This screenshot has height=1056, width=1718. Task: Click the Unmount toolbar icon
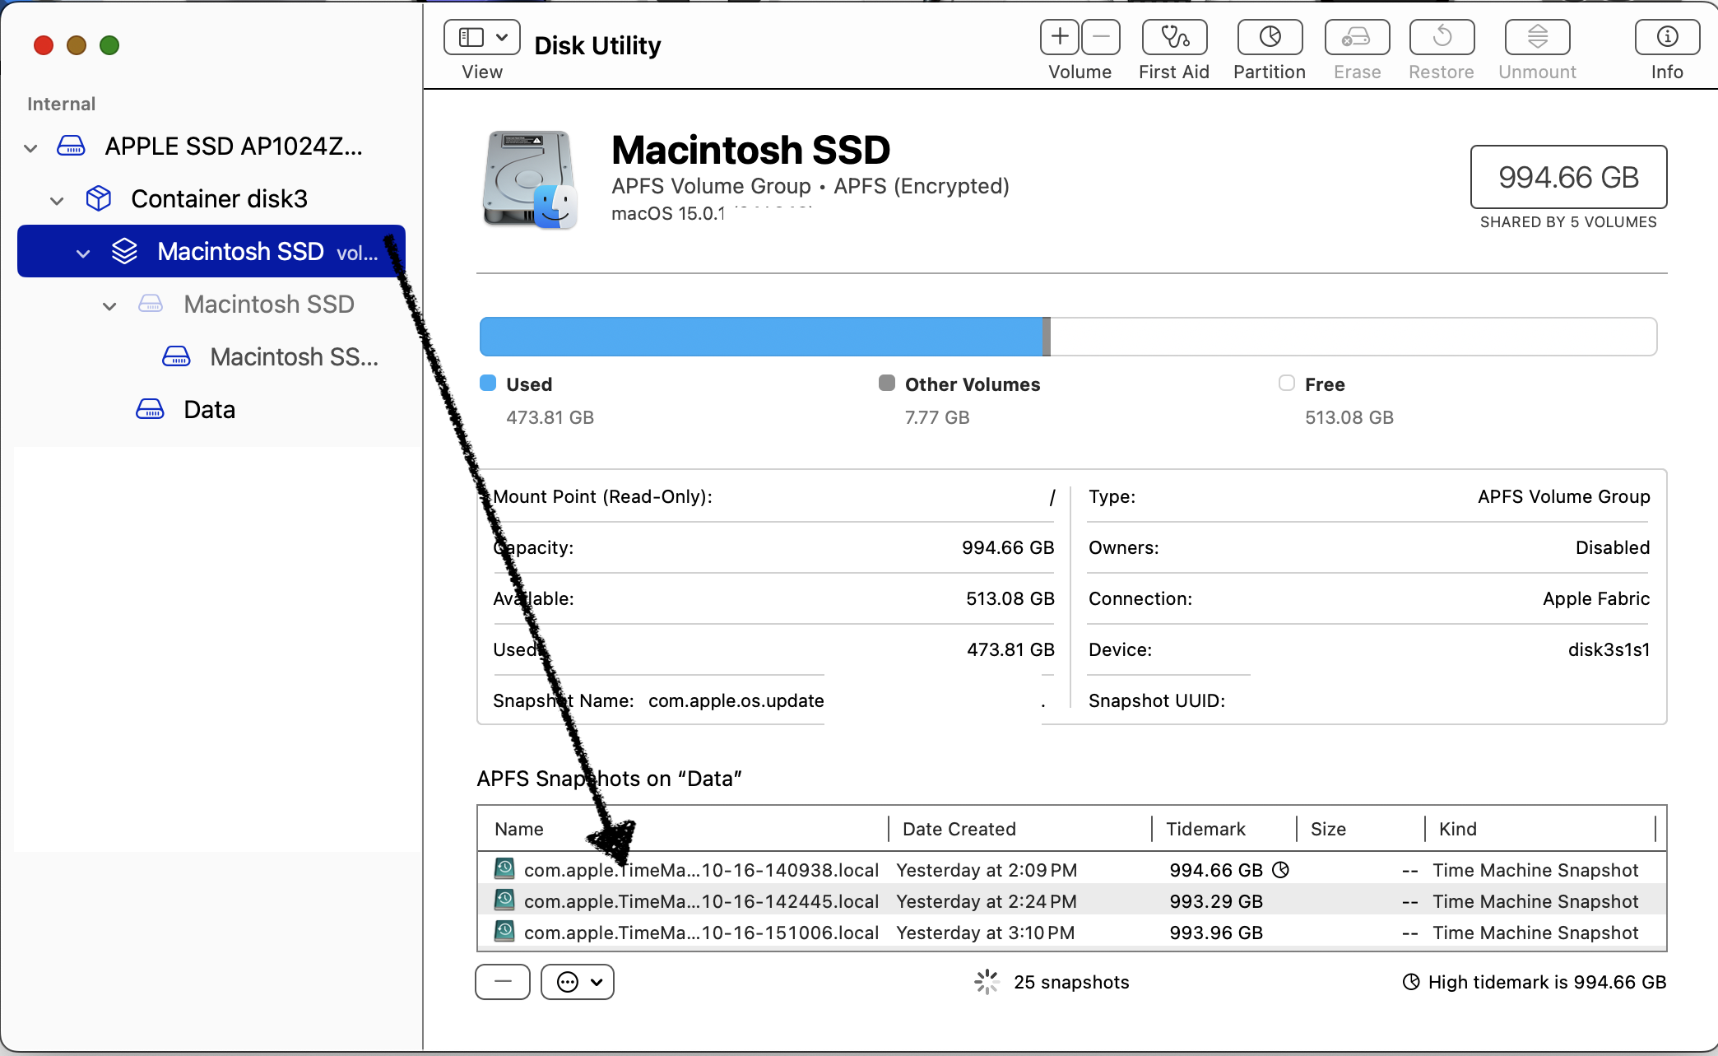click(x=1537, y=38)
